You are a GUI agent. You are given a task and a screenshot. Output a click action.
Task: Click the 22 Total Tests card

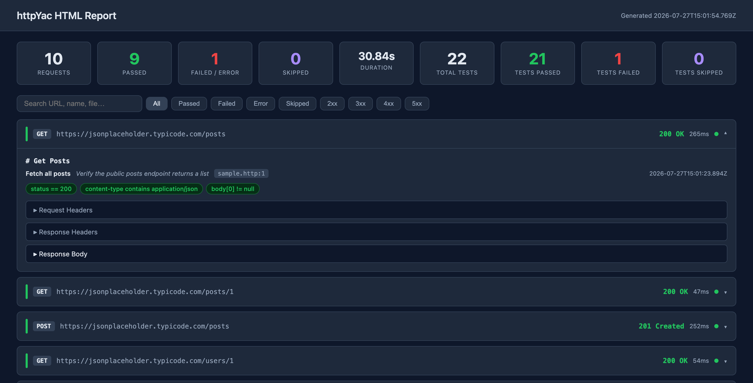457,63
